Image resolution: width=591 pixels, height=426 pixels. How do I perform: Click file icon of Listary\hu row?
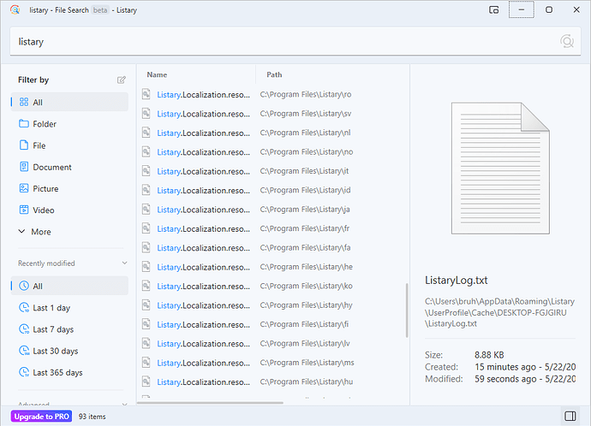(x=146, y=382)
